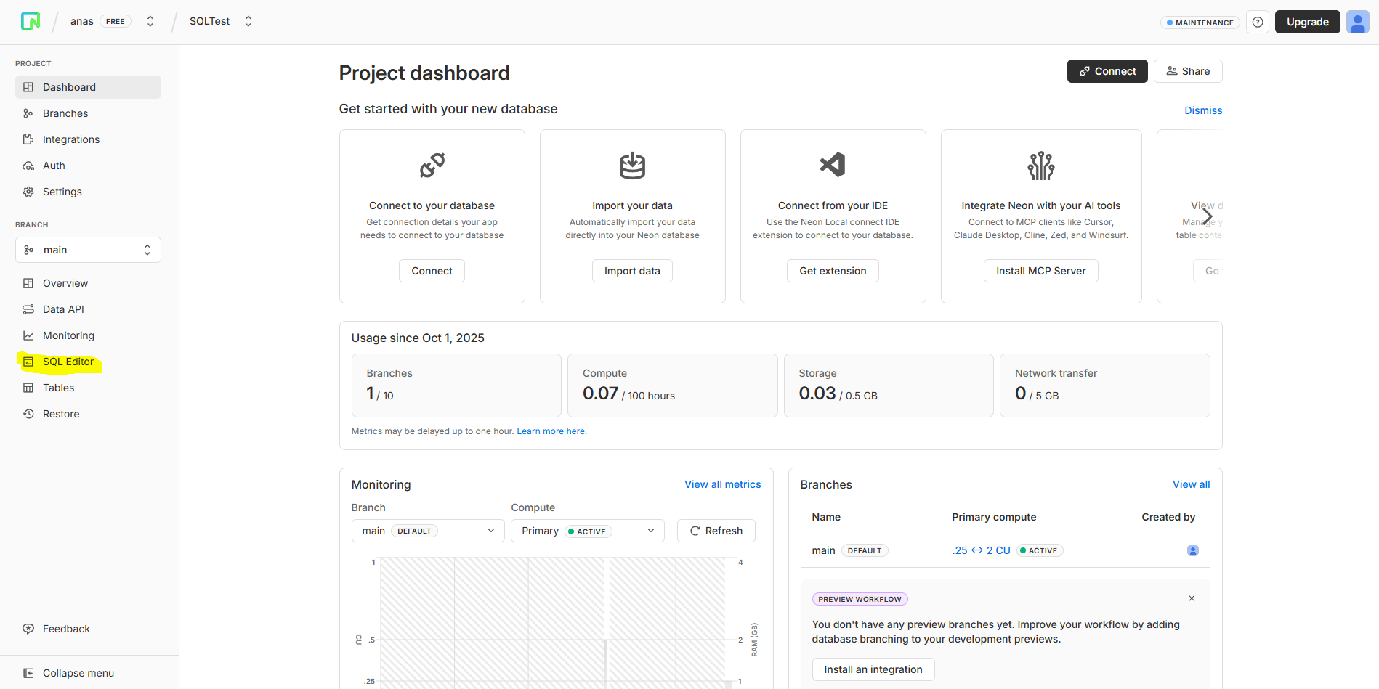Open the Data API page
This screenshot has width=1379, height=689.
coord(88,309)
